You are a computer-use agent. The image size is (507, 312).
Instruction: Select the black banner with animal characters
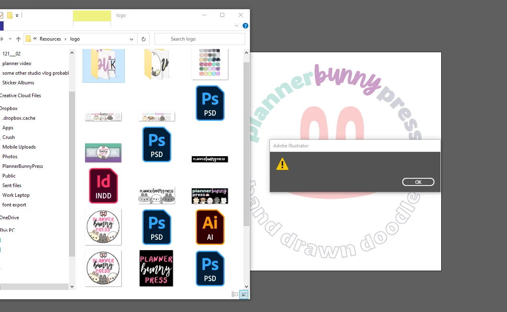[x=210, y=196]
